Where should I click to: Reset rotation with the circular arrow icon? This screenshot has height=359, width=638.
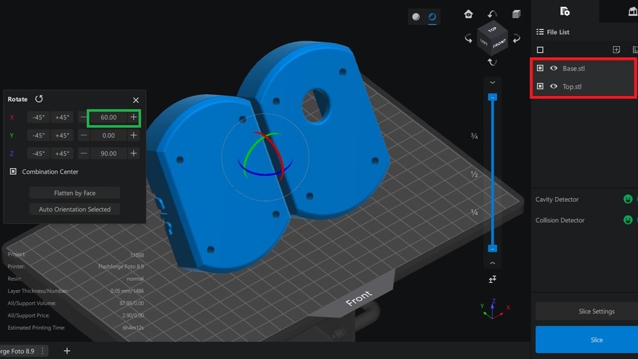[39, 99]
